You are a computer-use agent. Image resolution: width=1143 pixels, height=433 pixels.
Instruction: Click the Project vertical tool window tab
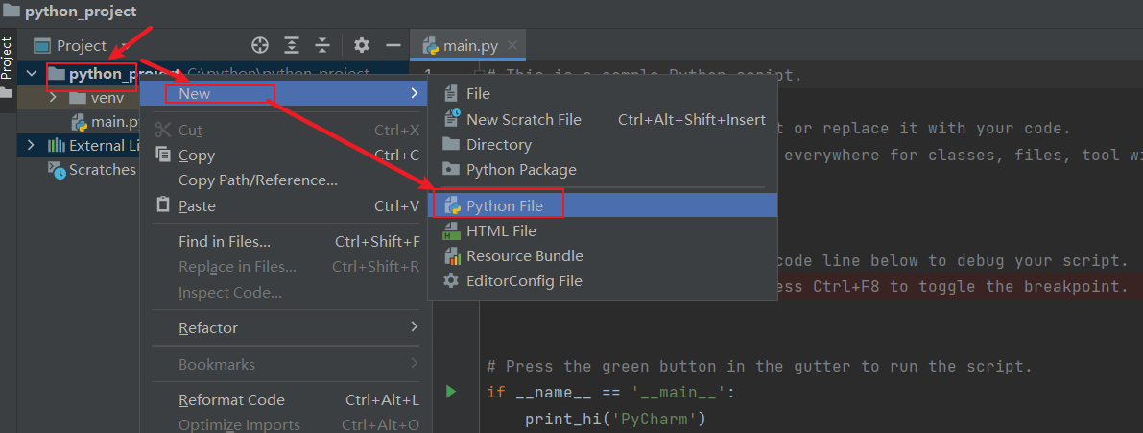click(x=8, y=59)
